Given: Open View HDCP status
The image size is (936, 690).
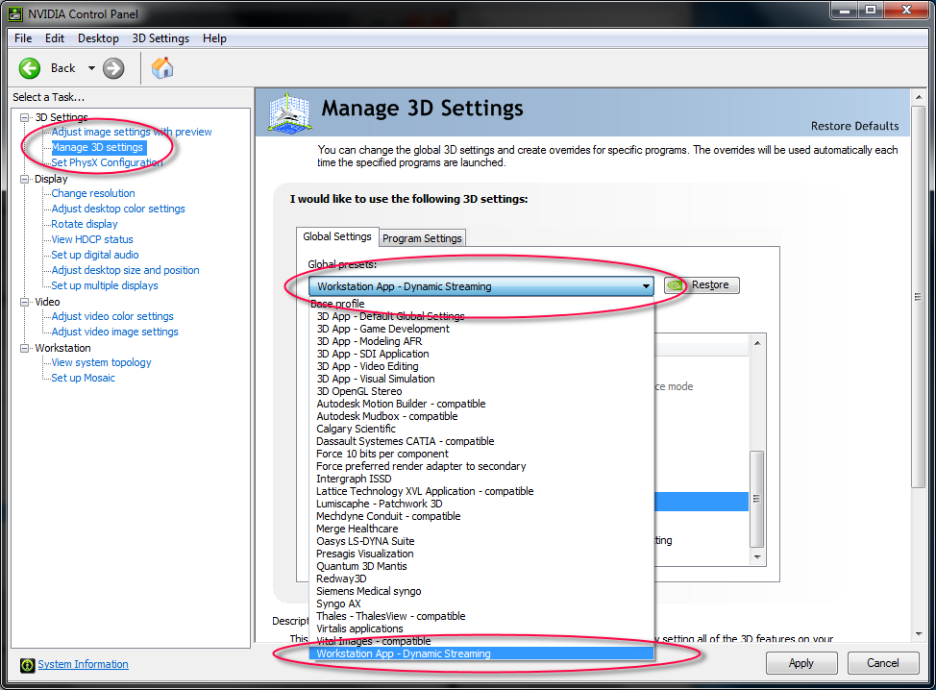Looking at the screenshot, I should click(92, 239).
